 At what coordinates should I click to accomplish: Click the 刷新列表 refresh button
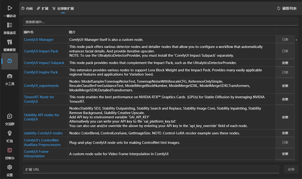tap(287, 8)
